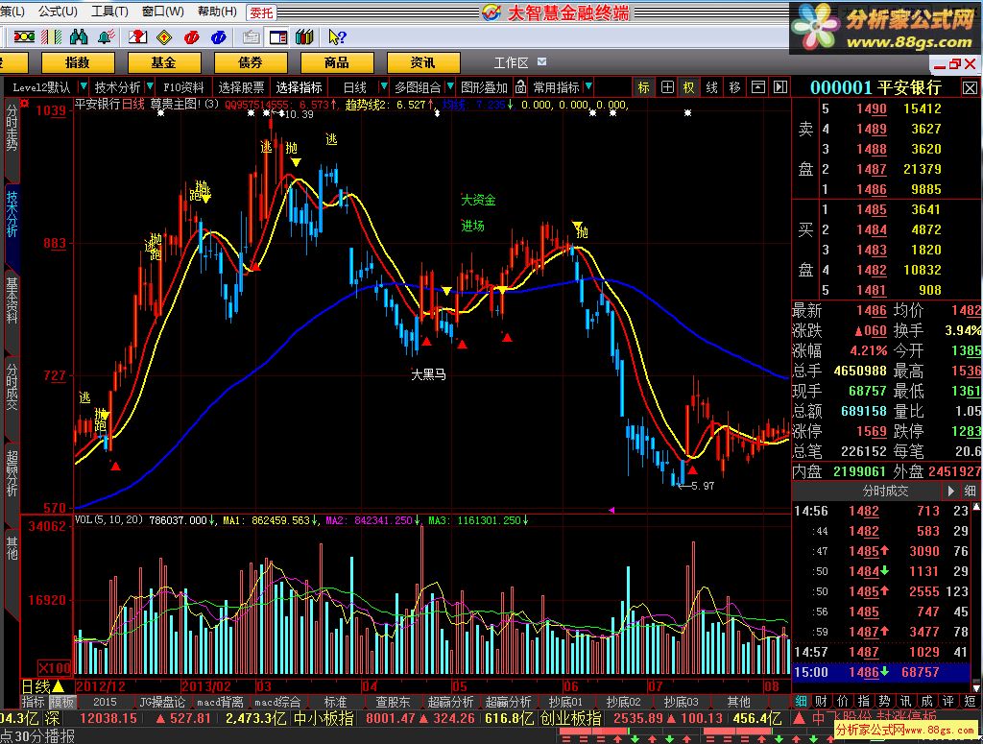
Task: Click the 价 icon in bottom-right tabs
Action: [843, 702]
